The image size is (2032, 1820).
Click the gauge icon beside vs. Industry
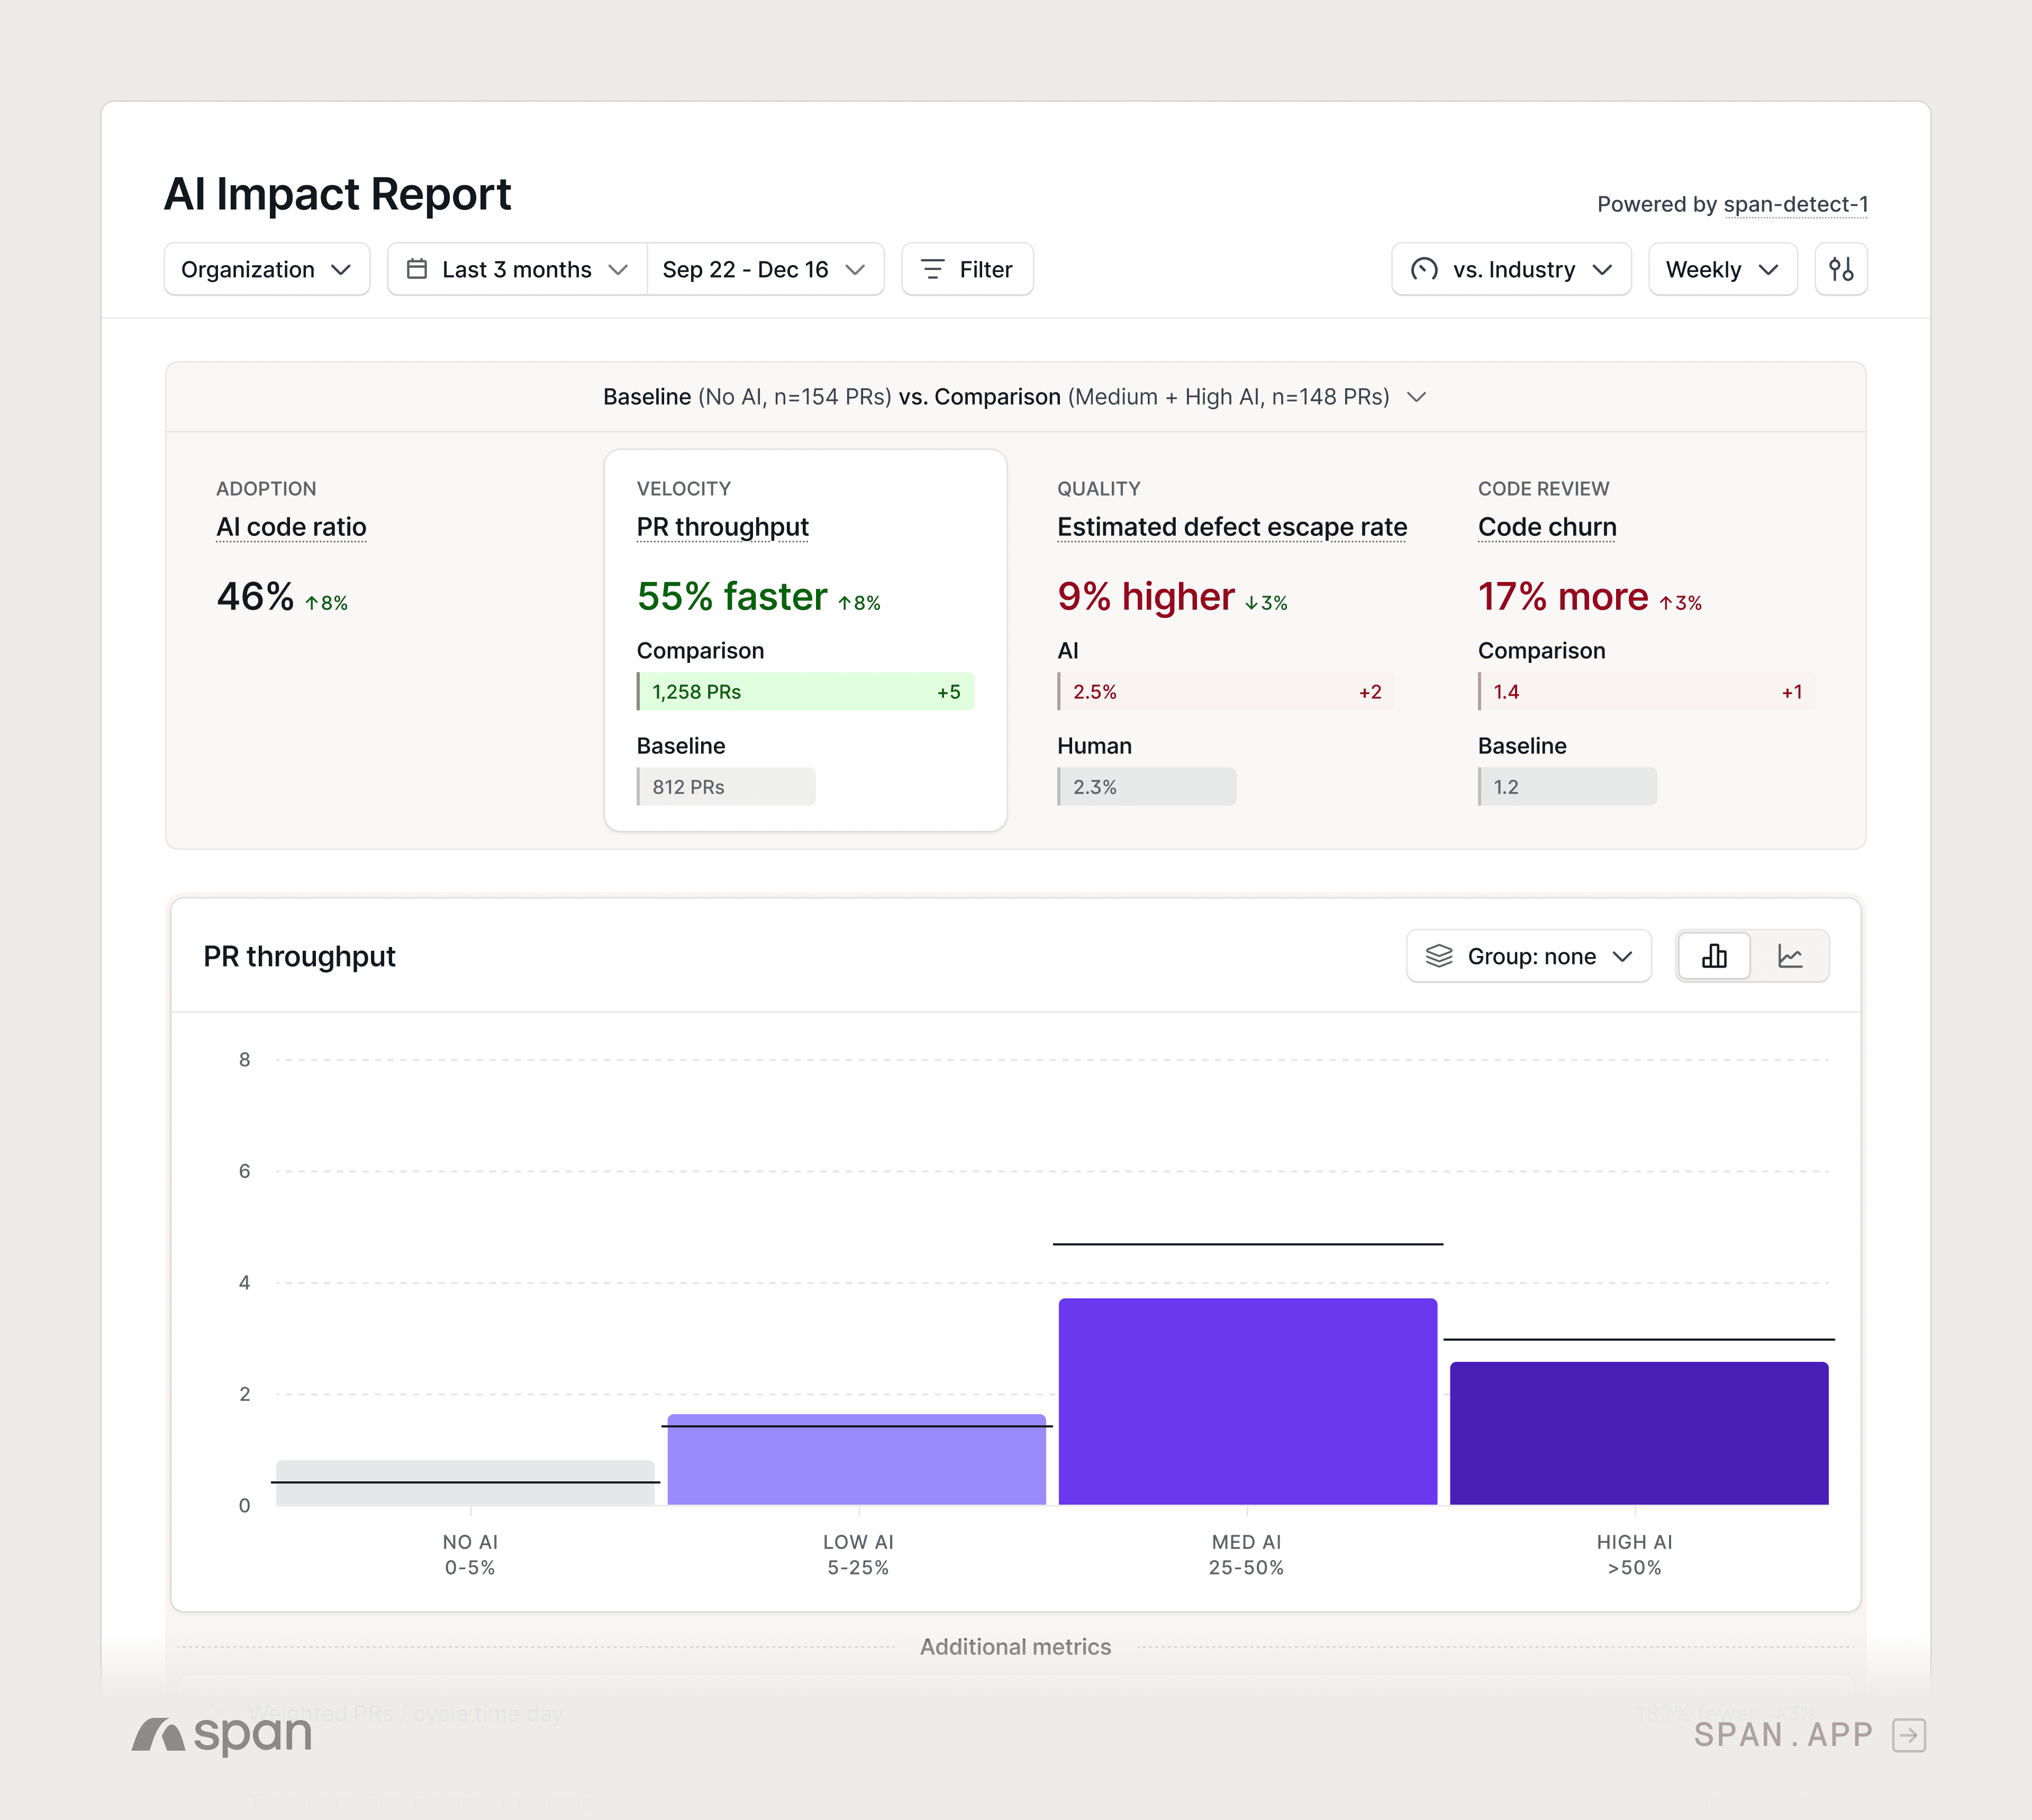pos(1424,269)
